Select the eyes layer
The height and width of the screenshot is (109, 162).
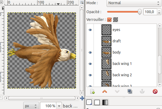point(122,30)
